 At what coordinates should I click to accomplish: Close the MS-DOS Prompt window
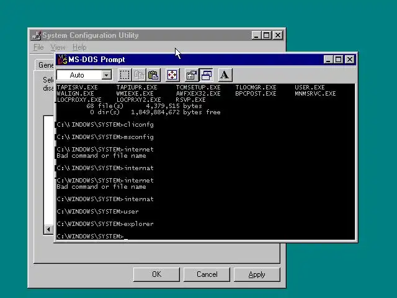[x=350, y=60]
